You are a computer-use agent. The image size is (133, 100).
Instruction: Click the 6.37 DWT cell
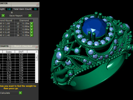pos(21,55)
